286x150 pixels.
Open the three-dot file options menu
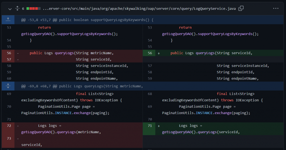276,8
